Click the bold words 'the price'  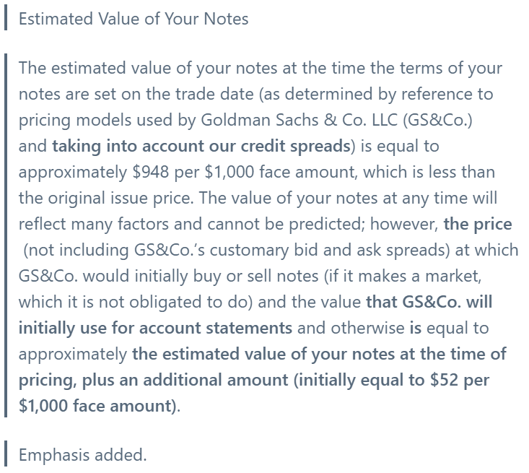(478, 224)
